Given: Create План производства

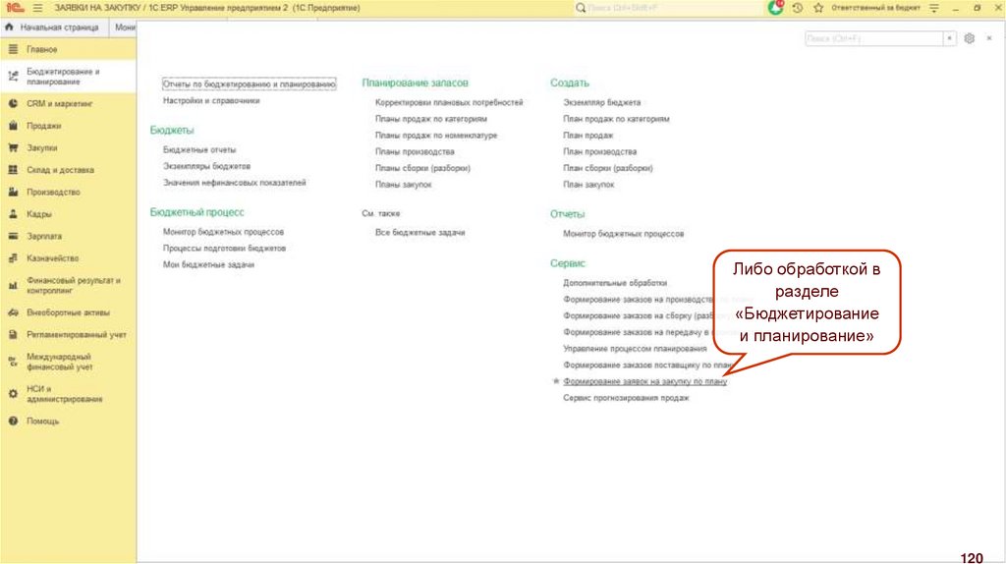Looking at the screenshot, I should point(600,152).
